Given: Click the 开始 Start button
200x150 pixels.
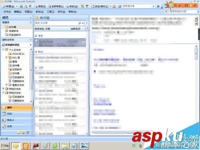Looking at the screenshot, I should click(x=5, y=146).
